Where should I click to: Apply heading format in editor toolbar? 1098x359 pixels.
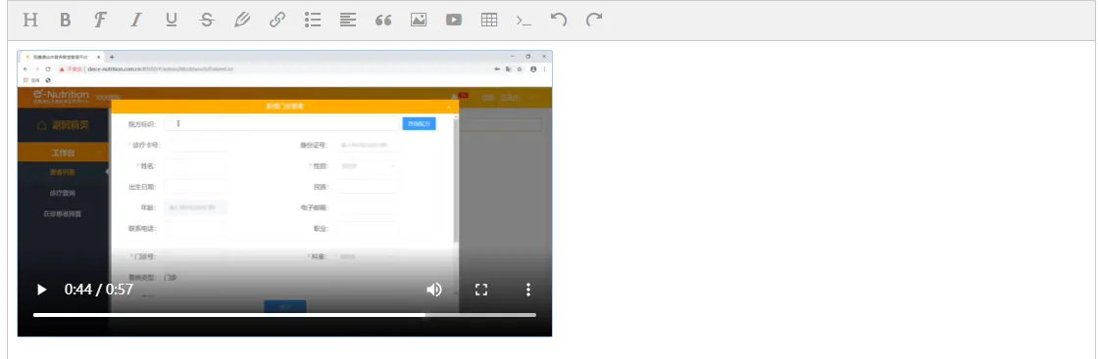(30, 20)
